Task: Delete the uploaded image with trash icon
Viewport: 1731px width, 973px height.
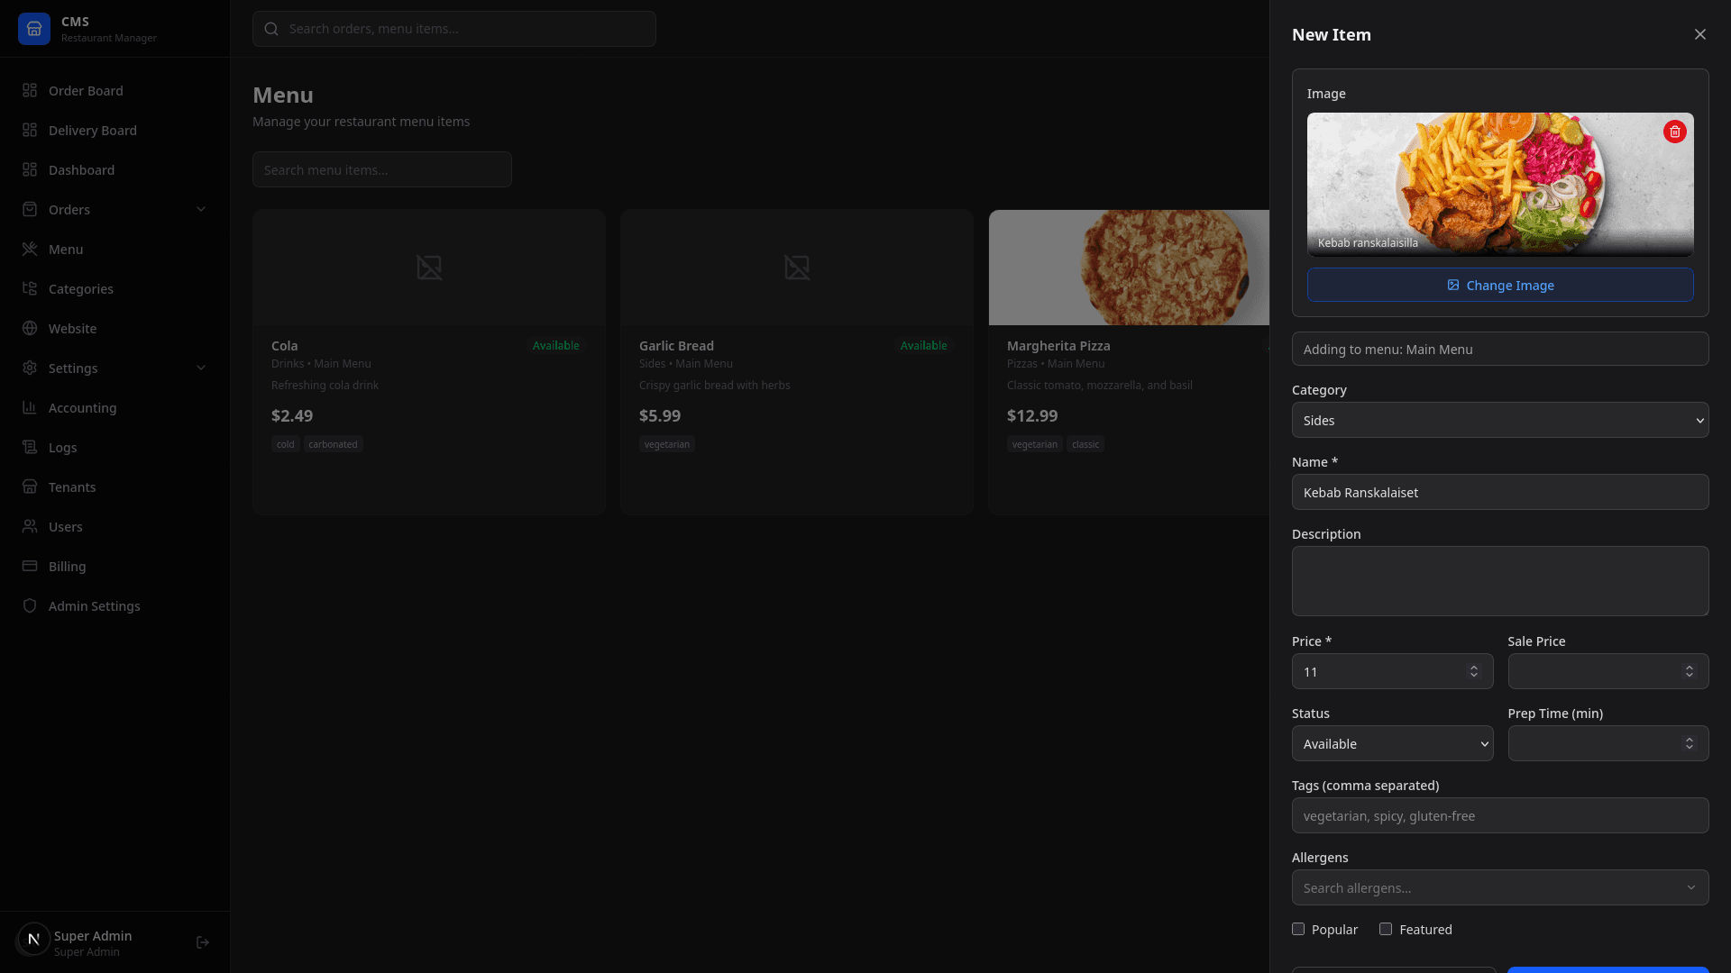Action: 1675,132
